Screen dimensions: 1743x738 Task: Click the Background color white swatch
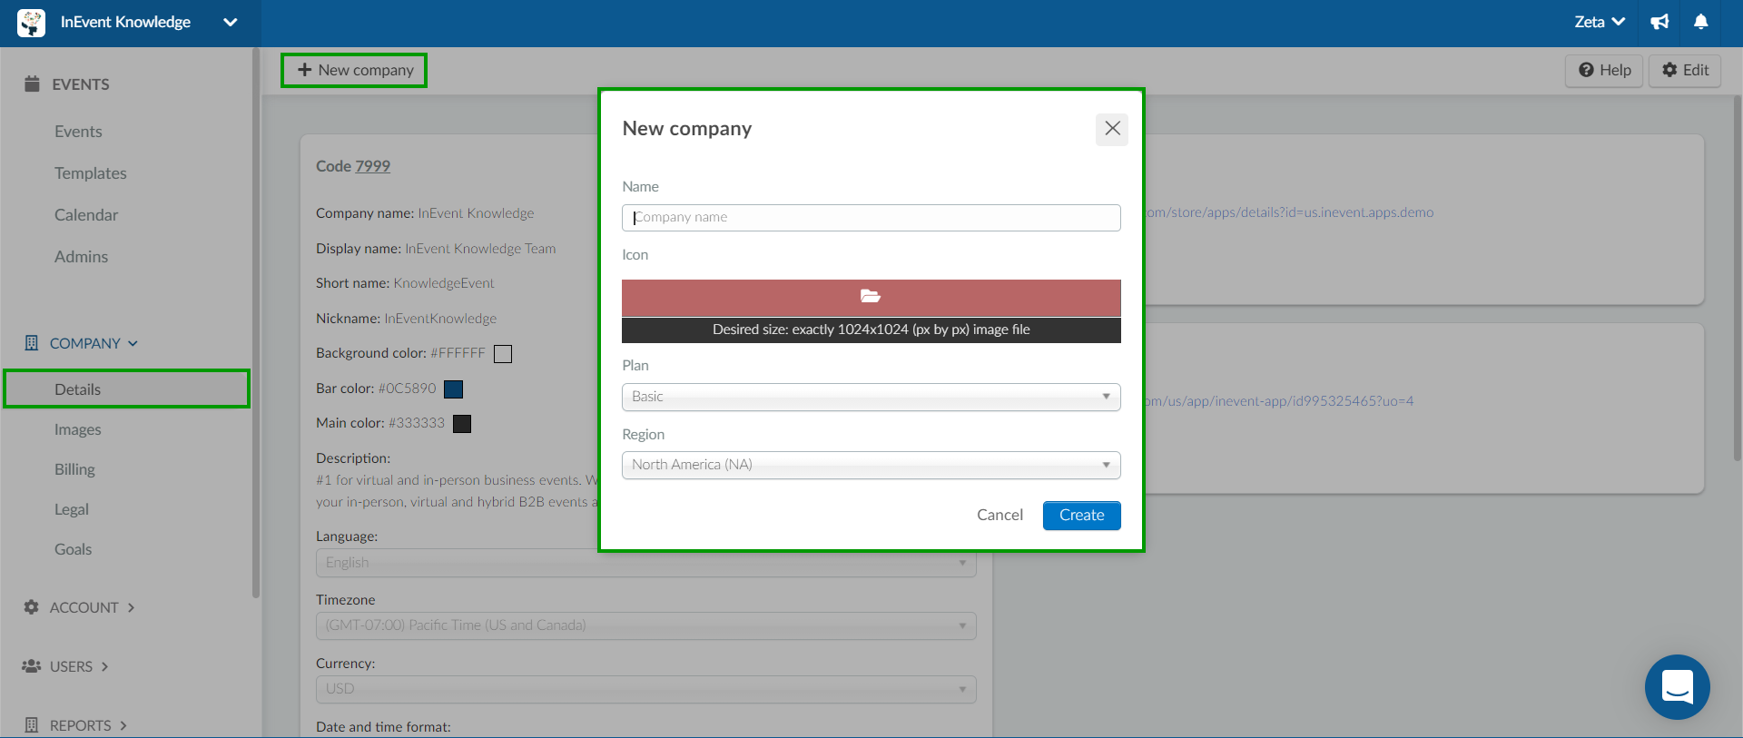tap(503, 354)
